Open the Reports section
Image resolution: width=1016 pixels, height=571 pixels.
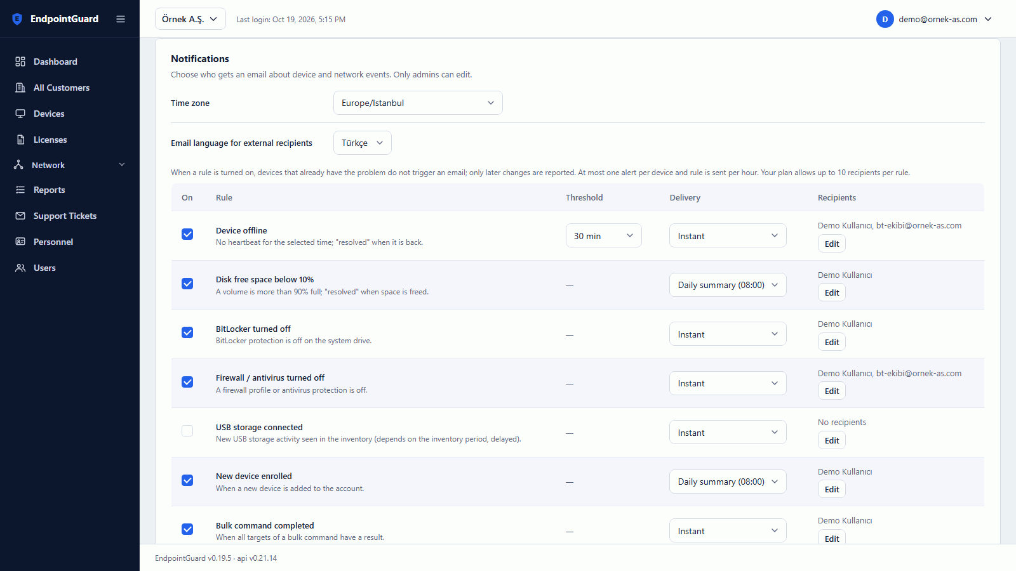click(x=70, y=190)
